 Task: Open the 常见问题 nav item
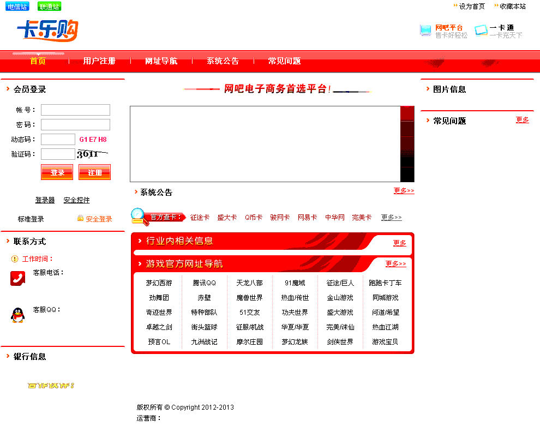tap(284, 61)
